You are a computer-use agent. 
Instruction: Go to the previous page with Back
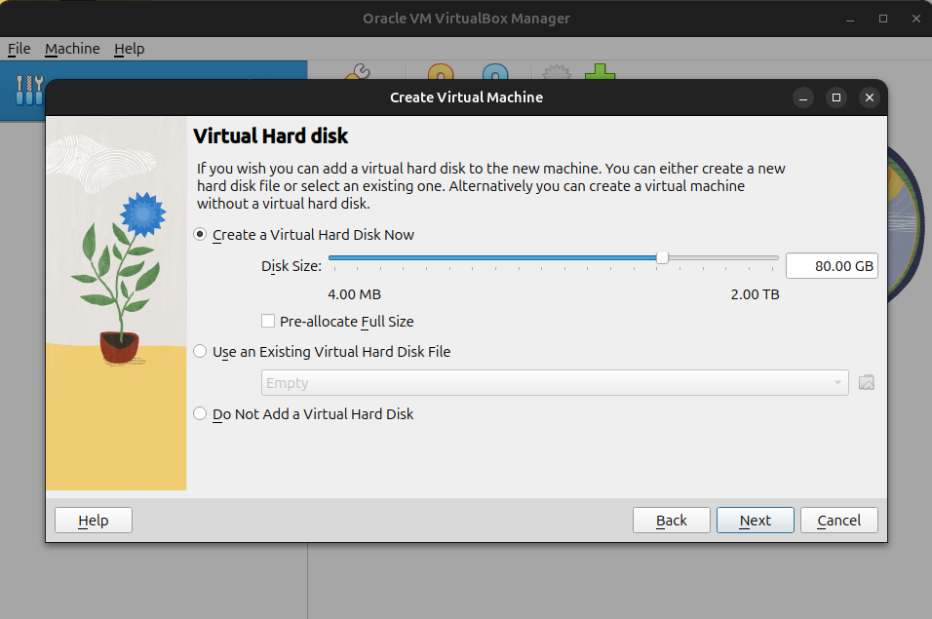(x=671, y=521)
